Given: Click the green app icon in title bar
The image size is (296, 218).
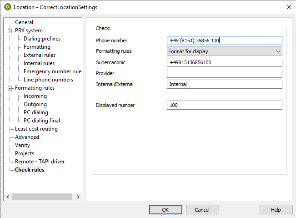Looking at the screenshot, I should coord(7,7).
